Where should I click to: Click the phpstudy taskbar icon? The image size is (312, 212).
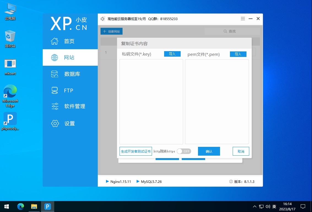48,207
